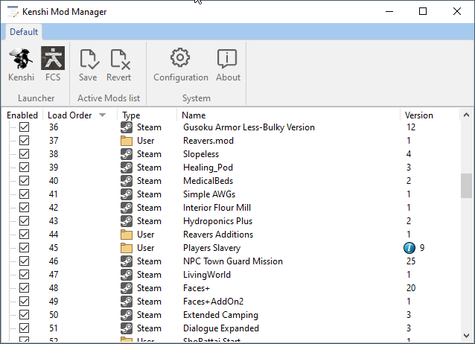This screenshot has height=344, width=475.
Task: Click the Steam icon for Faces+AddOn2
Action: coord(127,302)
